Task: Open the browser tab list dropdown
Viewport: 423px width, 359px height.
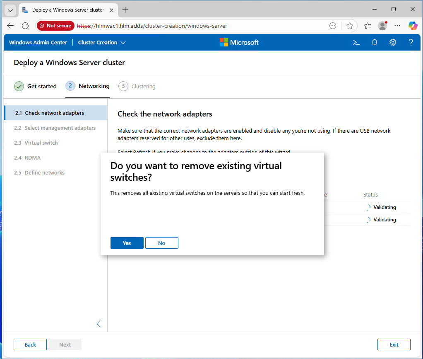Action: point(10,10)
